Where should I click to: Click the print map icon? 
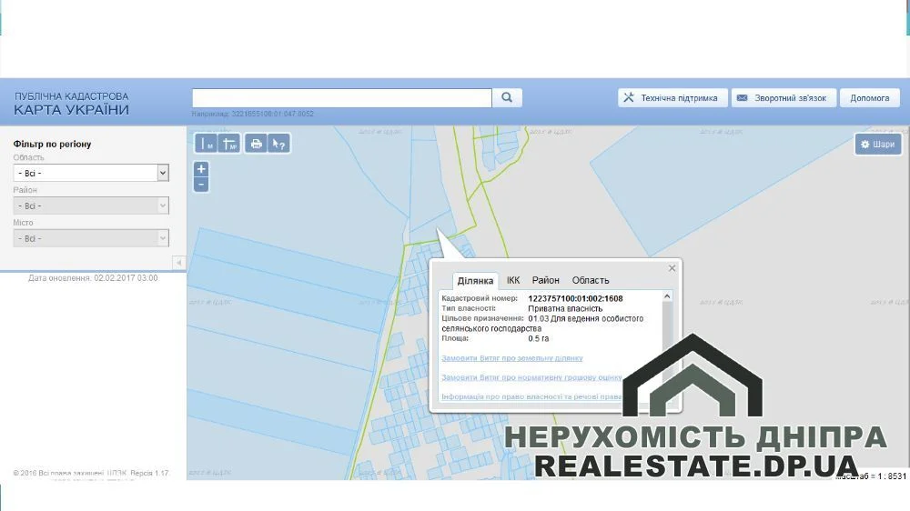point(256,144)
